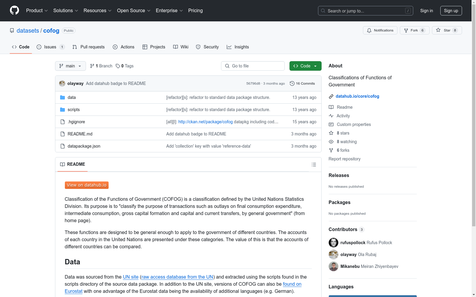Click Mikanebu's contributor avatar
This screenshot has height=297, width=476.
pos(333,266)
